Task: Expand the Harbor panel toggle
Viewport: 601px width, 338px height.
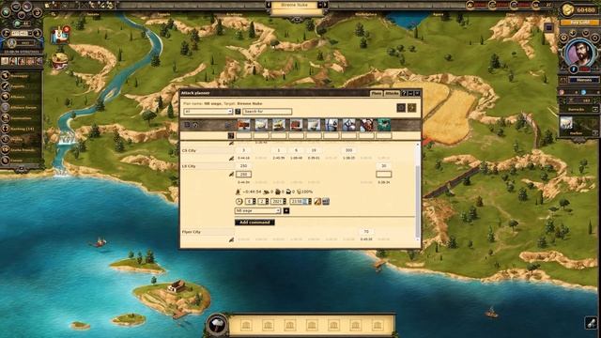Action: click(595, 133)
